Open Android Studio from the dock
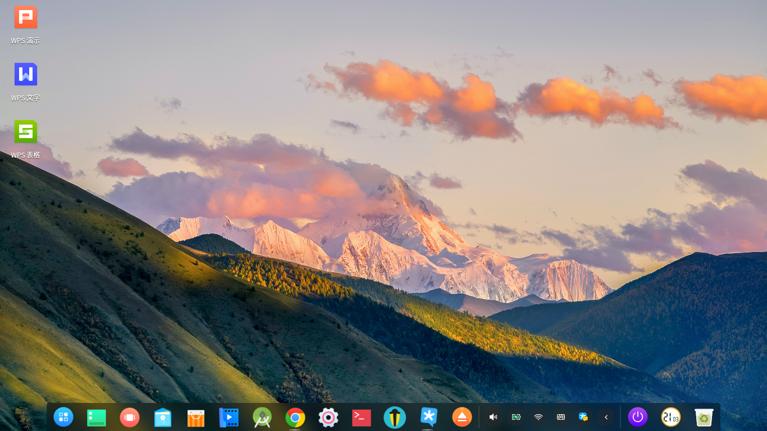 262,418
